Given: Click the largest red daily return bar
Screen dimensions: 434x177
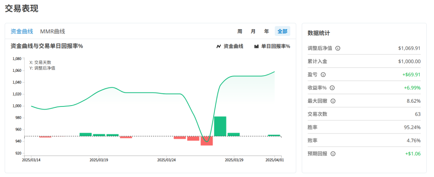Looking at the screenshot, I should click(206, 141).
